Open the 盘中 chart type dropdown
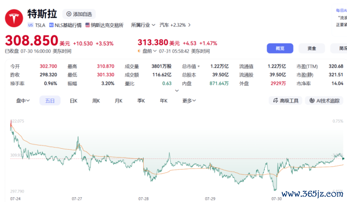 tap(23, 101)
